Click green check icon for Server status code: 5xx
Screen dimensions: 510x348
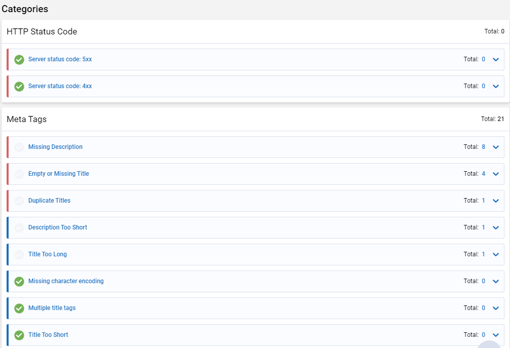19,59
